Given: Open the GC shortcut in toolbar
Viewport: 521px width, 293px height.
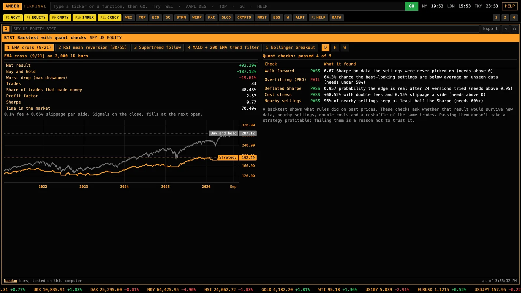Looking at the screenshot, I should [168, 18].
